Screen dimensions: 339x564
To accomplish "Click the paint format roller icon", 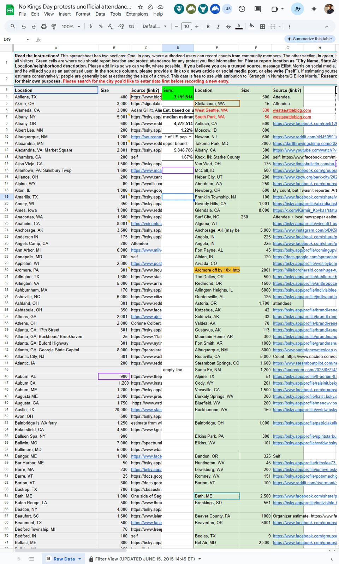I will 54,27.
